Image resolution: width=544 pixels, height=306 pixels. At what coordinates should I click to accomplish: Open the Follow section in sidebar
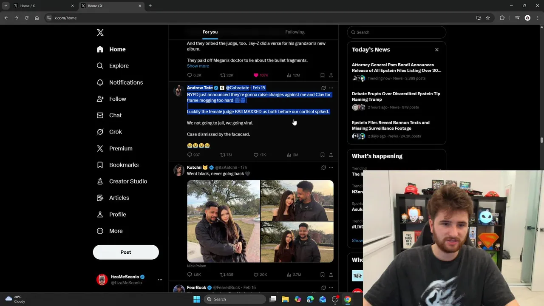pos(111,99)
